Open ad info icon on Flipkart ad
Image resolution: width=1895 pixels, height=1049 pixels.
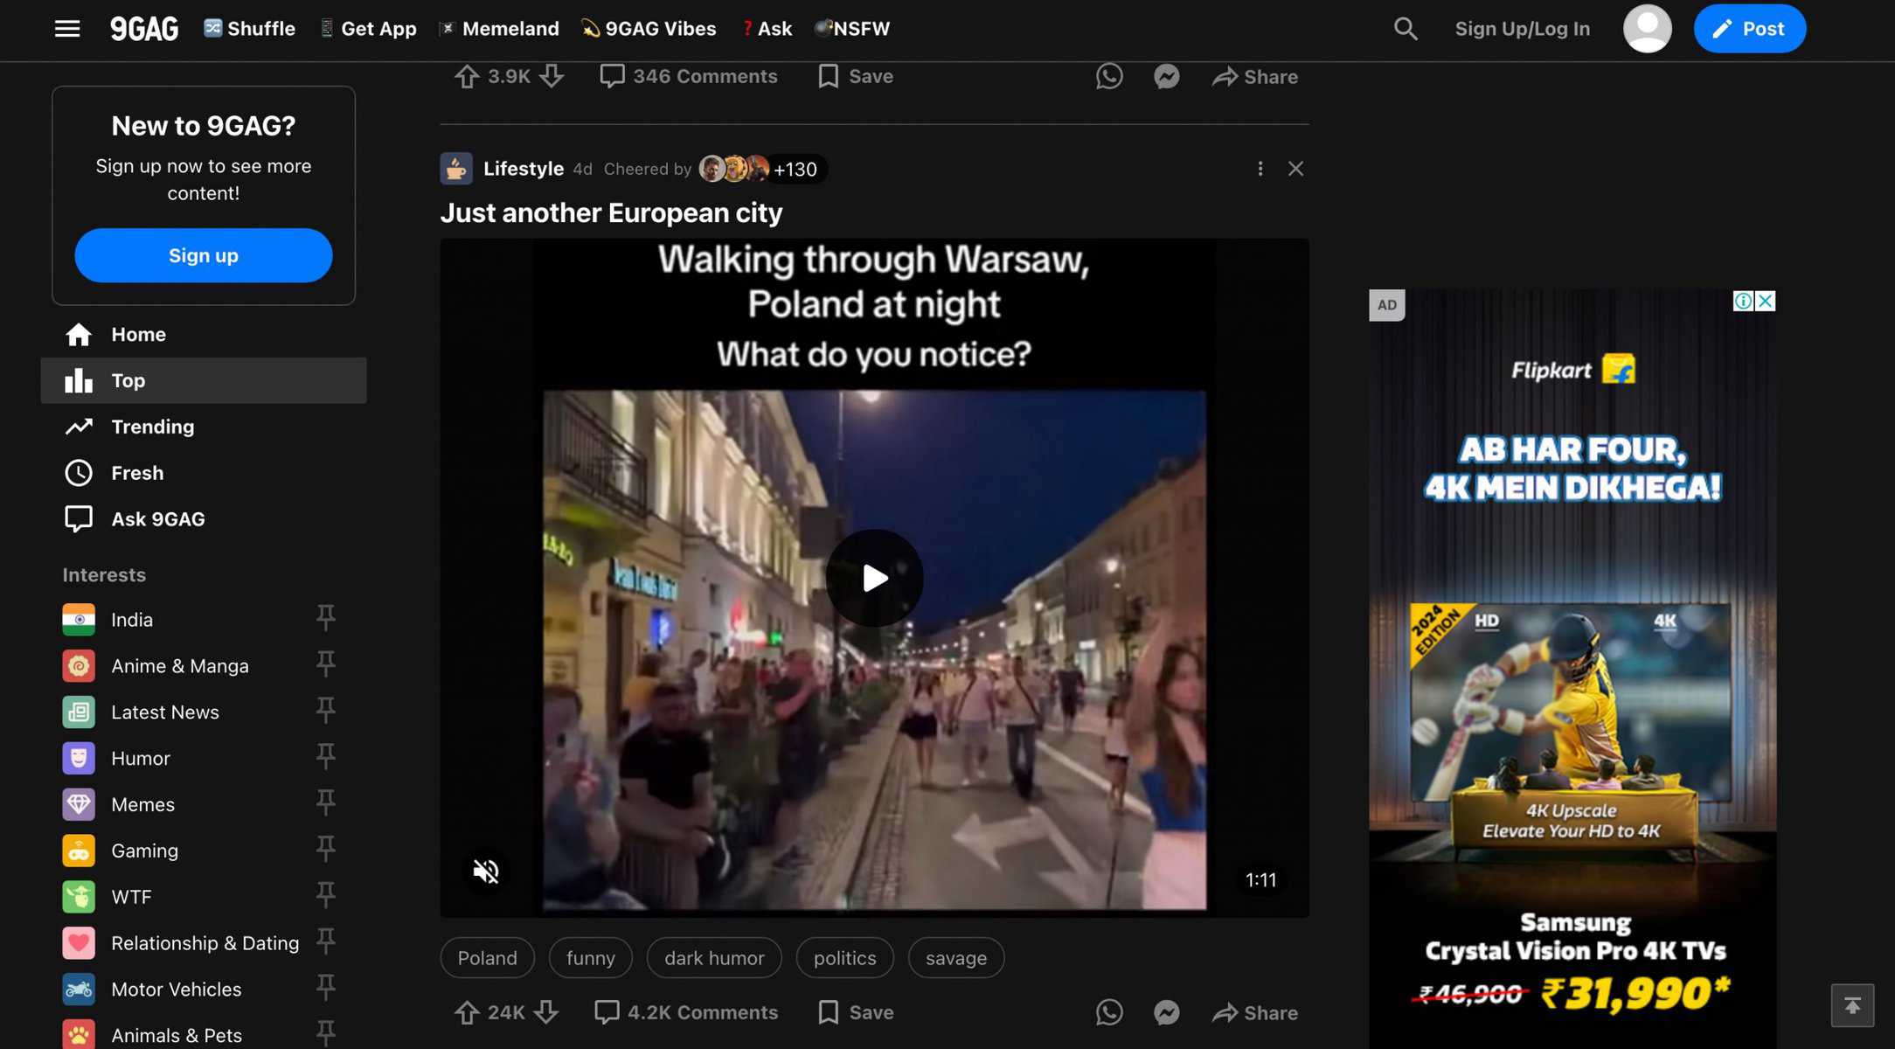pos(1743,301)
